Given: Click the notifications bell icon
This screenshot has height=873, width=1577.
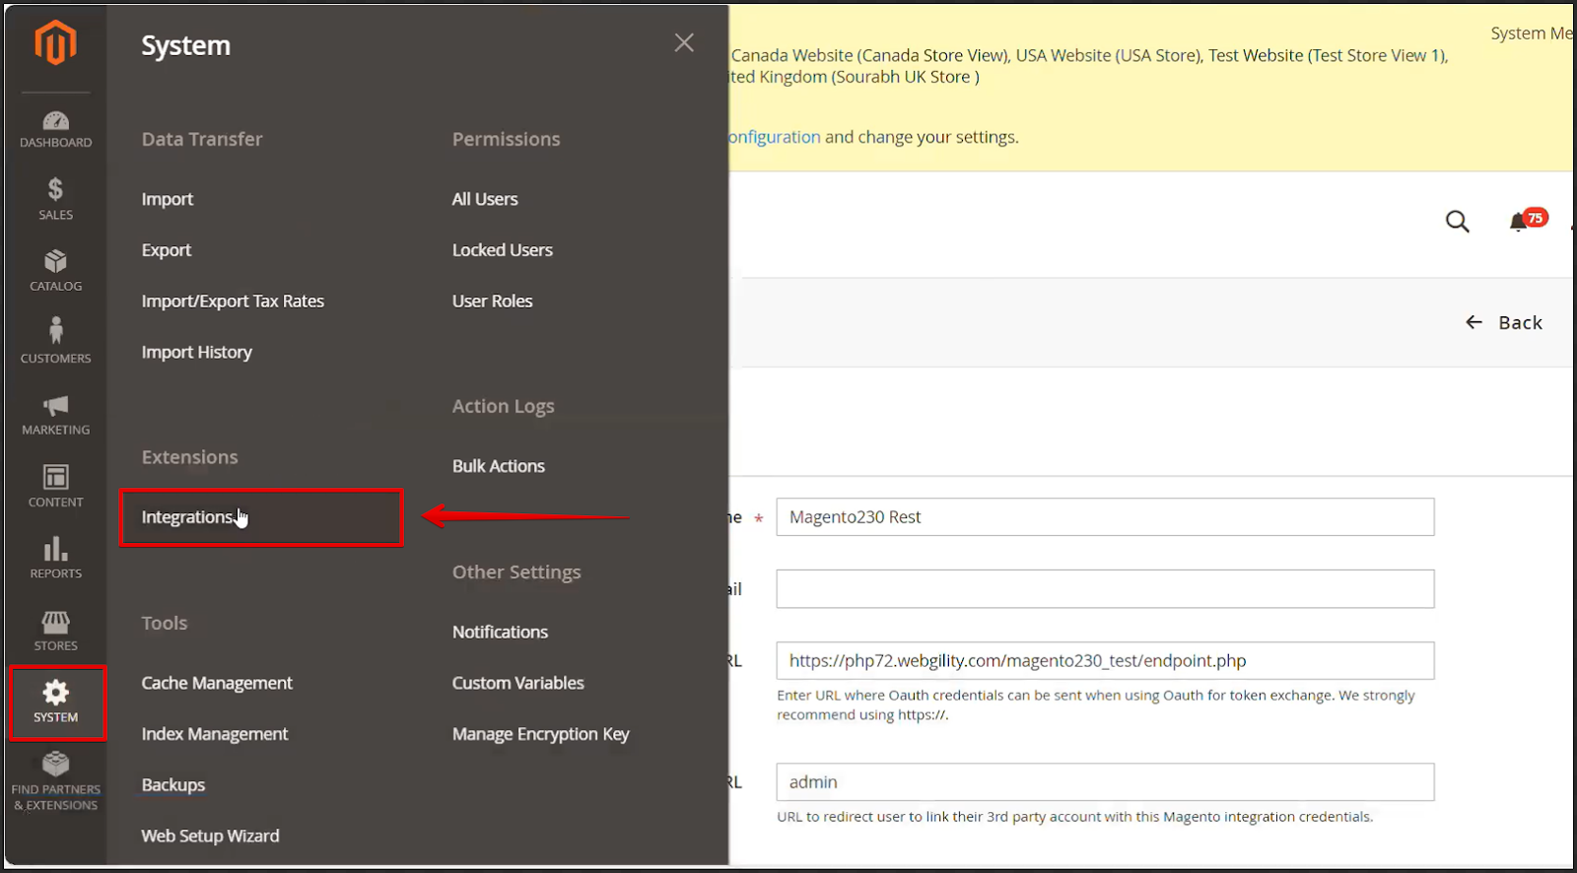Looking at the screenshot, I should point(1519,222).
